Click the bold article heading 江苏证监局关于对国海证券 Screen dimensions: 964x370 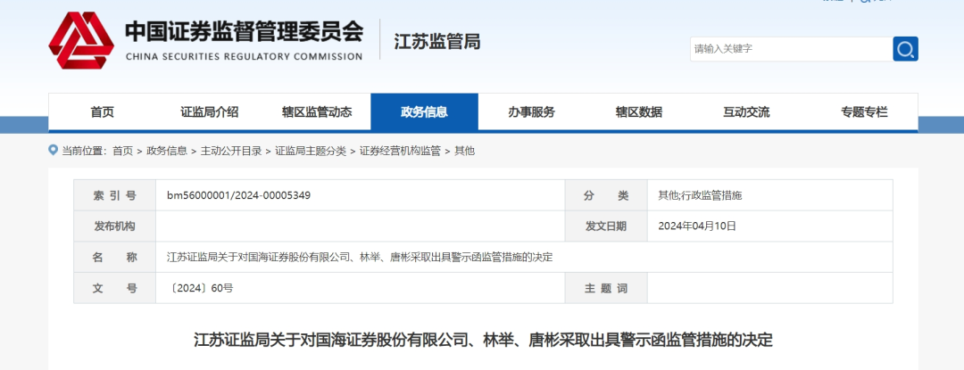point(483,340)
